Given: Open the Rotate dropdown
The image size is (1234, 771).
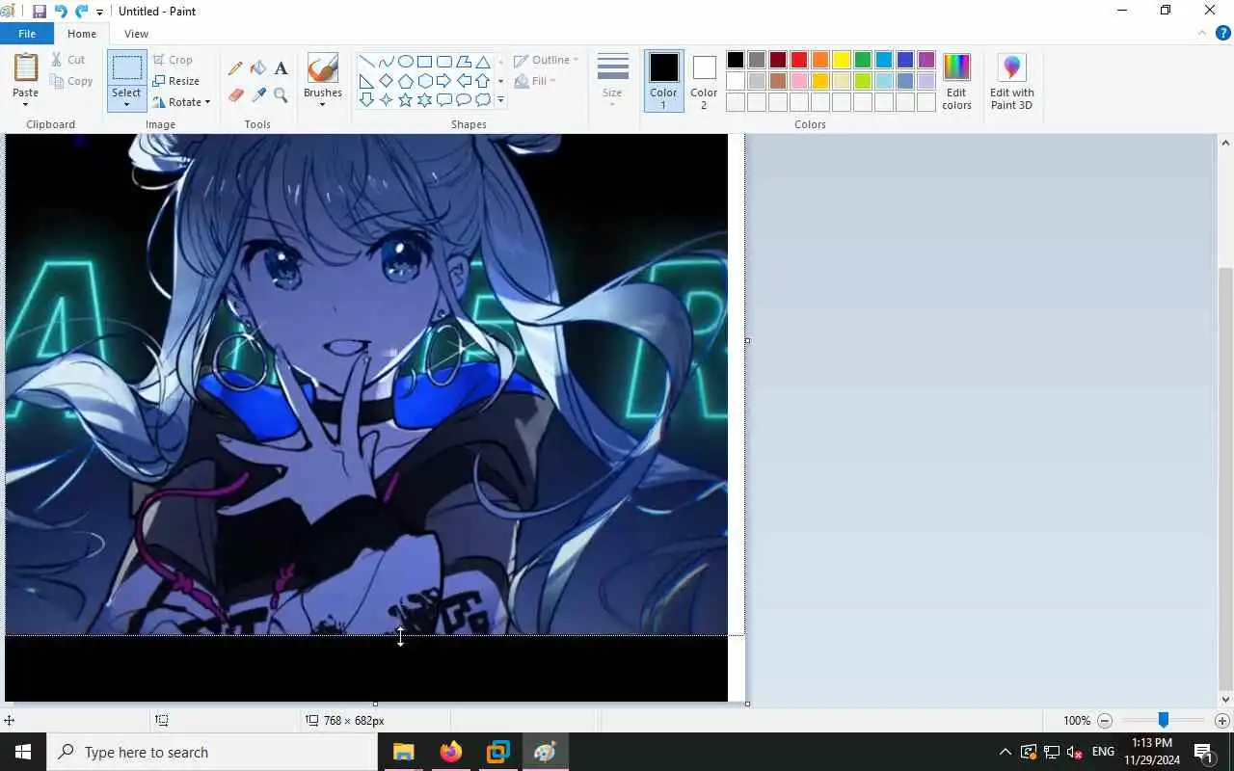Looking at the screenshot, I should coord(181,102).
